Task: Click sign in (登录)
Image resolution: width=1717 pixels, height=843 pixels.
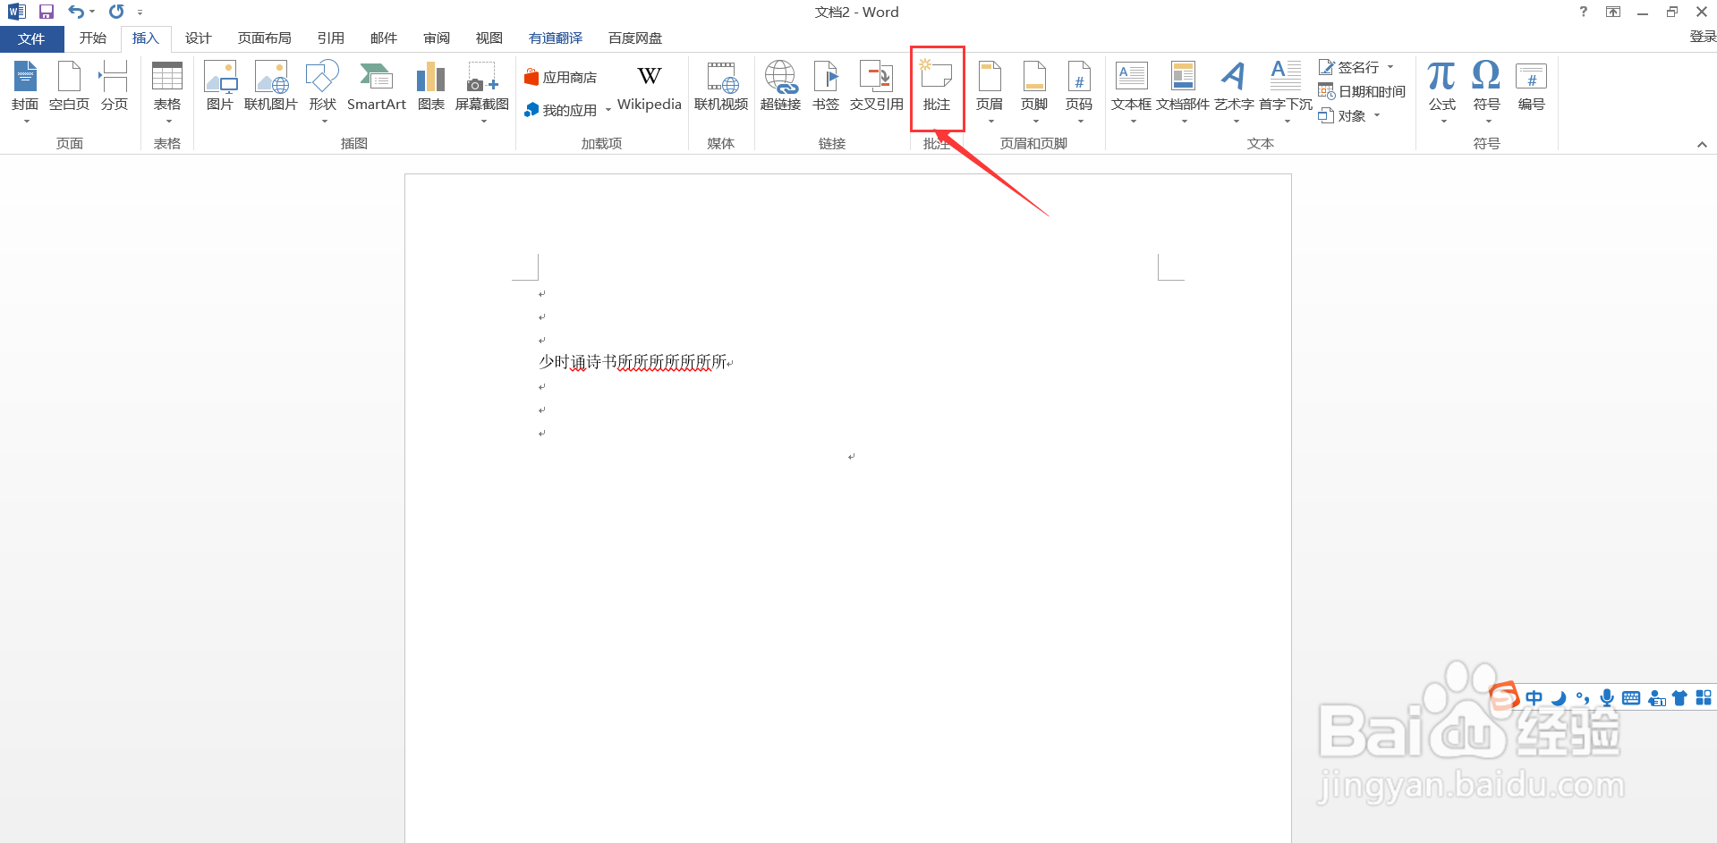Action: (1703, 37)
